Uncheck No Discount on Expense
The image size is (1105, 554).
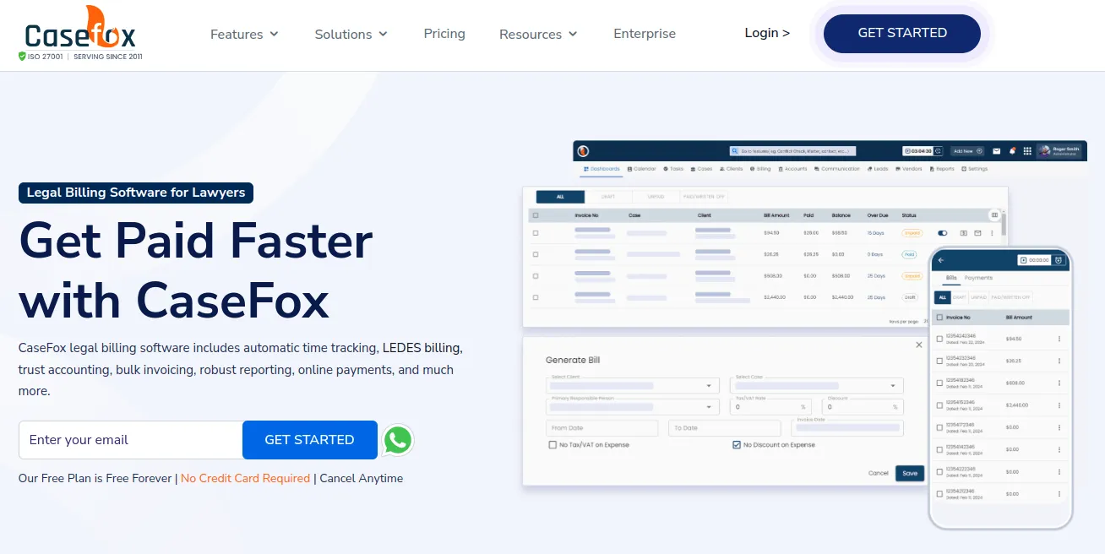click(x=737, y=445)
